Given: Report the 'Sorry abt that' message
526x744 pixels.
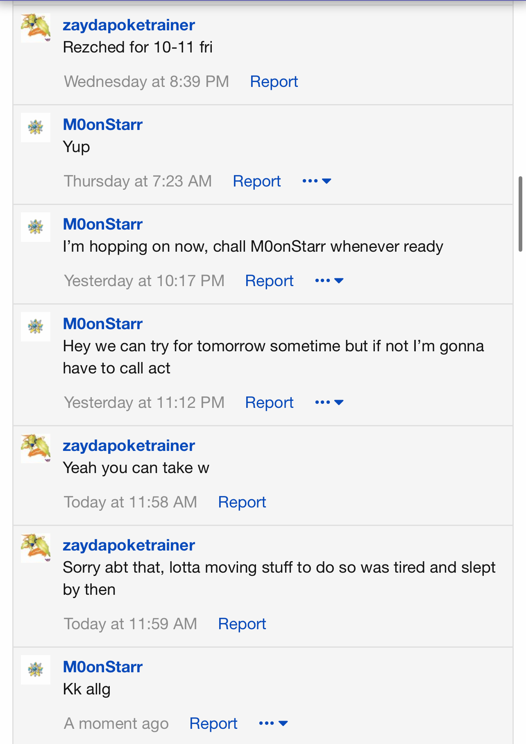Looking at the screenshot, I should click(242, 624).
